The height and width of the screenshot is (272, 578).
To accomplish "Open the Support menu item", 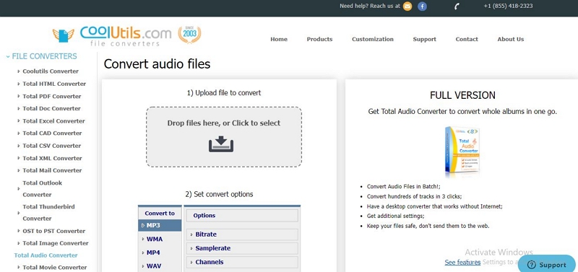I will pyautogui.click(x=424, y=39).
